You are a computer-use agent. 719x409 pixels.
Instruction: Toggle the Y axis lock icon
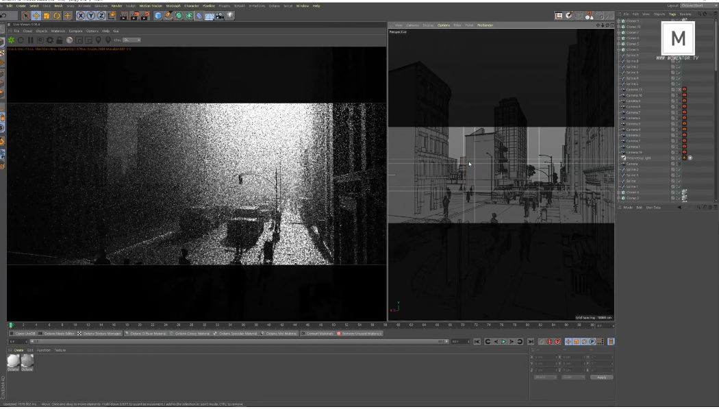[91, 16]
